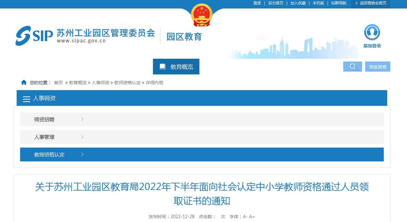Viewport: 407px width, 222px height.
Task: Click the SIP logo icon
Action: [x=34, y=36]
